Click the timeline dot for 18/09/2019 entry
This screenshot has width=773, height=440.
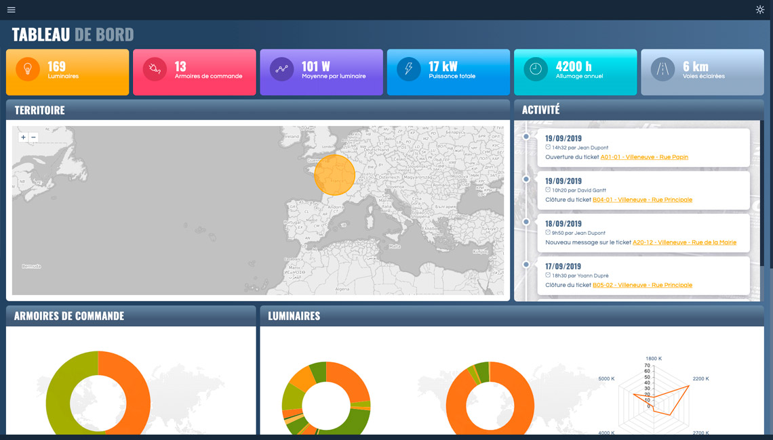tap(526, 222)
